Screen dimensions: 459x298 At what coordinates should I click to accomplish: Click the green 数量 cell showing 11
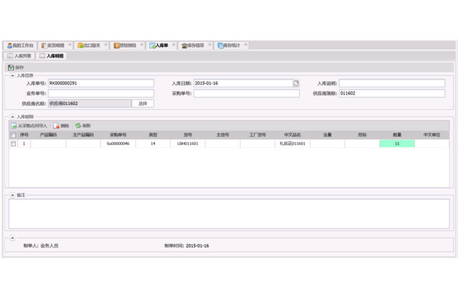(396, 144)
